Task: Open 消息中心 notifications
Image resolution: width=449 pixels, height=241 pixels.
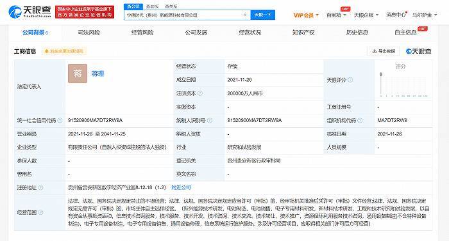Action: pos(396,15)
